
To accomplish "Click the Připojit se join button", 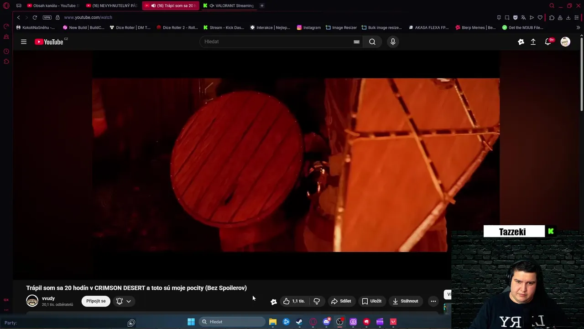I will click(x=96, y=301).
